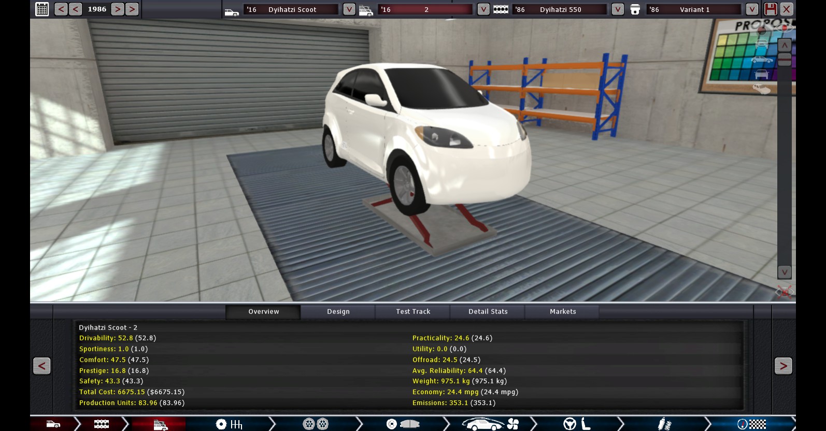Click the Prestige: 16.8 stat

point(114,370)
